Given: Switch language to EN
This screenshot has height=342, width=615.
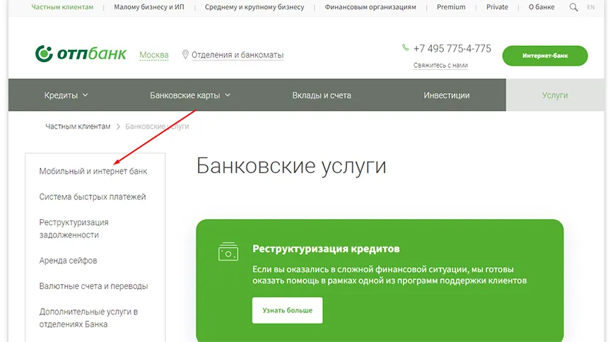Looking at the screenshot, I should [x=590, y=7].
